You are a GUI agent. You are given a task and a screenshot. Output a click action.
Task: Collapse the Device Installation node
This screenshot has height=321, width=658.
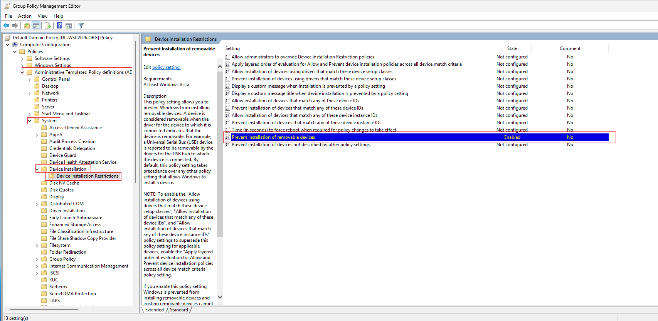tap(37, 169)
